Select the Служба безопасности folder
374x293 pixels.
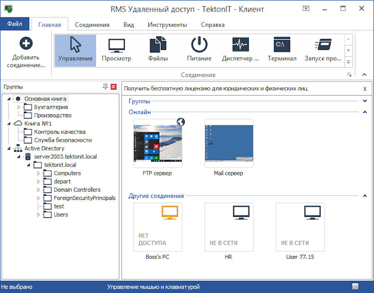coord(63,140)
